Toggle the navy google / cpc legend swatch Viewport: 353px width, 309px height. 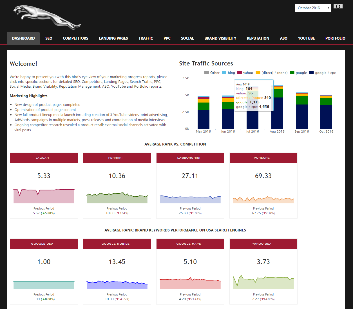coord(311,72)
